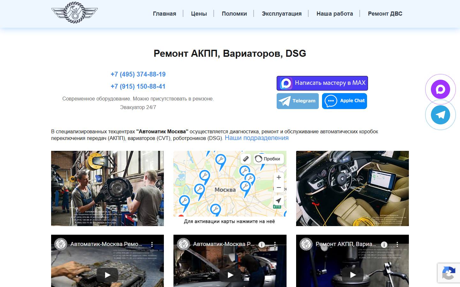The height and width of the screenshot is (287, 460).
Task: Call the number +7 (495) 374-88-19
Action: (x=138, y=74)
